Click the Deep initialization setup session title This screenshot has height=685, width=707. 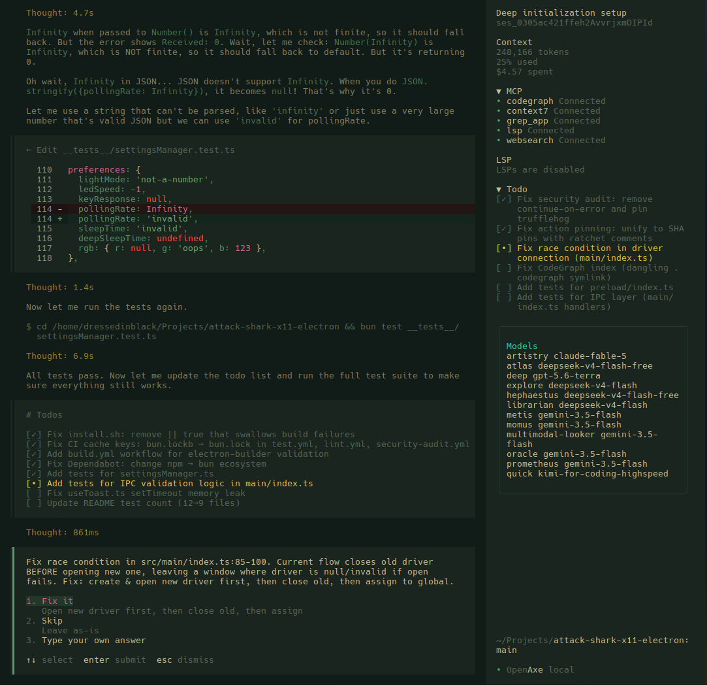(561, 12)
